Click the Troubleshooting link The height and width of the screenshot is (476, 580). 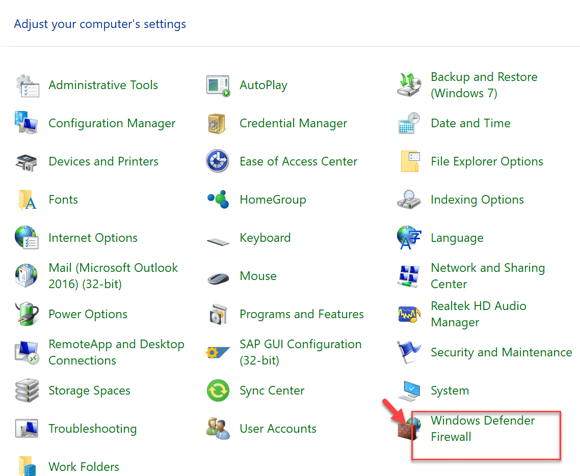(92, 429)
